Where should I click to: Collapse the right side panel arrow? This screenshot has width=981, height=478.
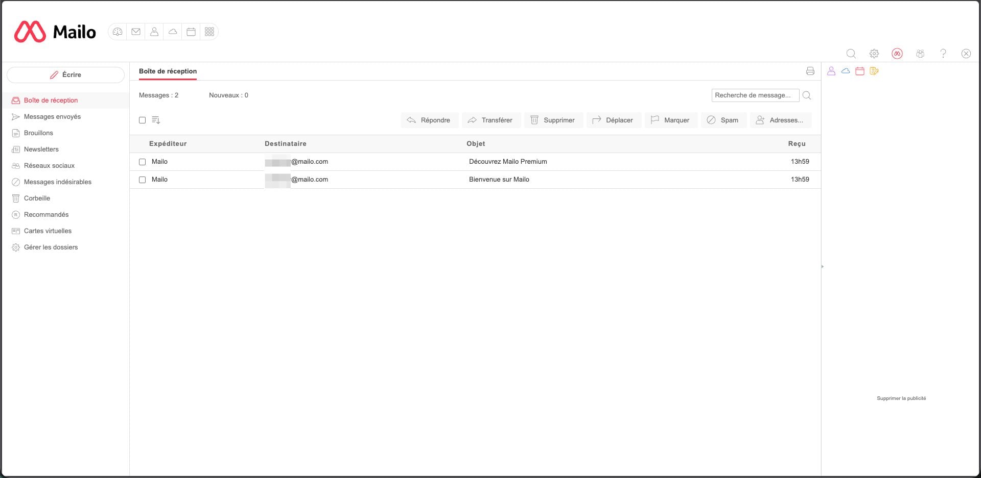click(822, 266)
